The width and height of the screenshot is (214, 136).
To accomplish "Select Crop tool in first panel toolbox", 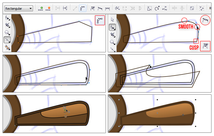I will (7, 25).
